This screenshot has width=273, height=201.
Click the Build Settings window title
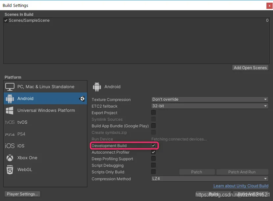pos(15,6)
